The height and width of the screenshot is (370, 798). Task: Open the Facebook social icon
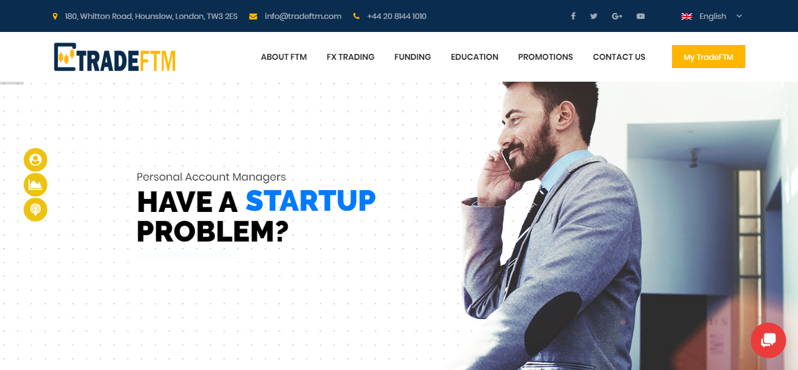pos(573,16)
